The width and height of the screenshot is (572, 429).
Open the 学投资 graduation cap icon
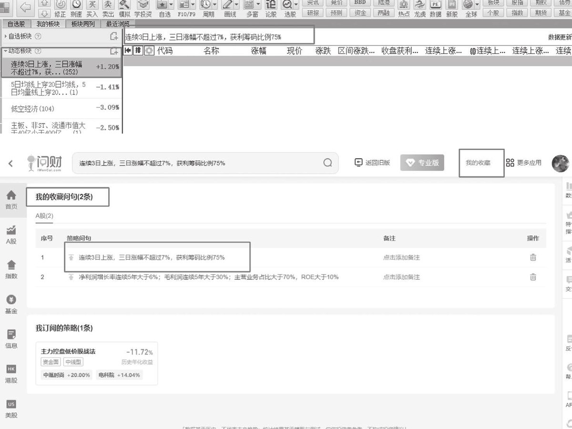(x=143, y=4)
